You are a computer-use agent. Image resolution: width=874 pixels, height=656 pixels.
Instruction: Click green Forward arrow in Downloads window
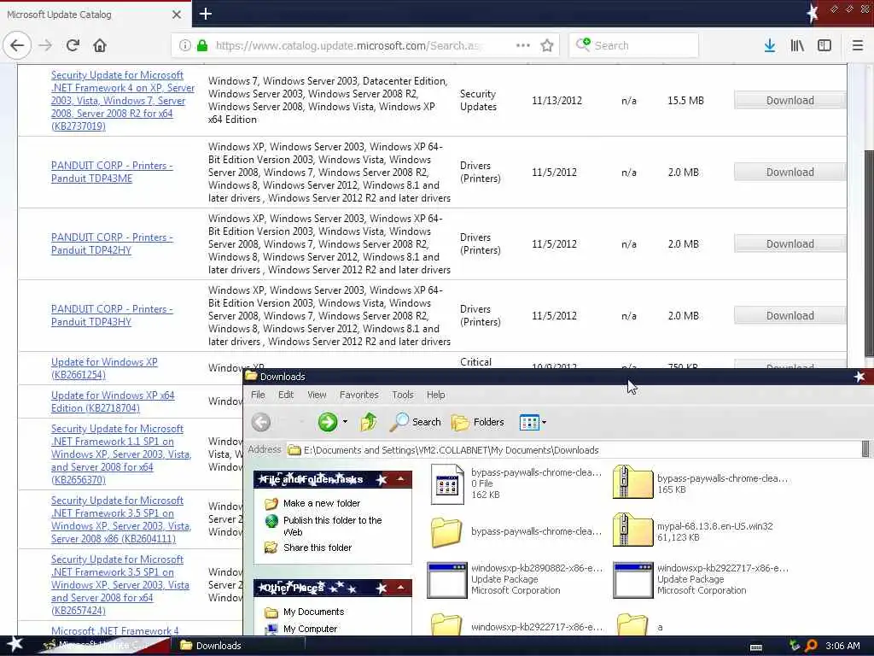328,422
